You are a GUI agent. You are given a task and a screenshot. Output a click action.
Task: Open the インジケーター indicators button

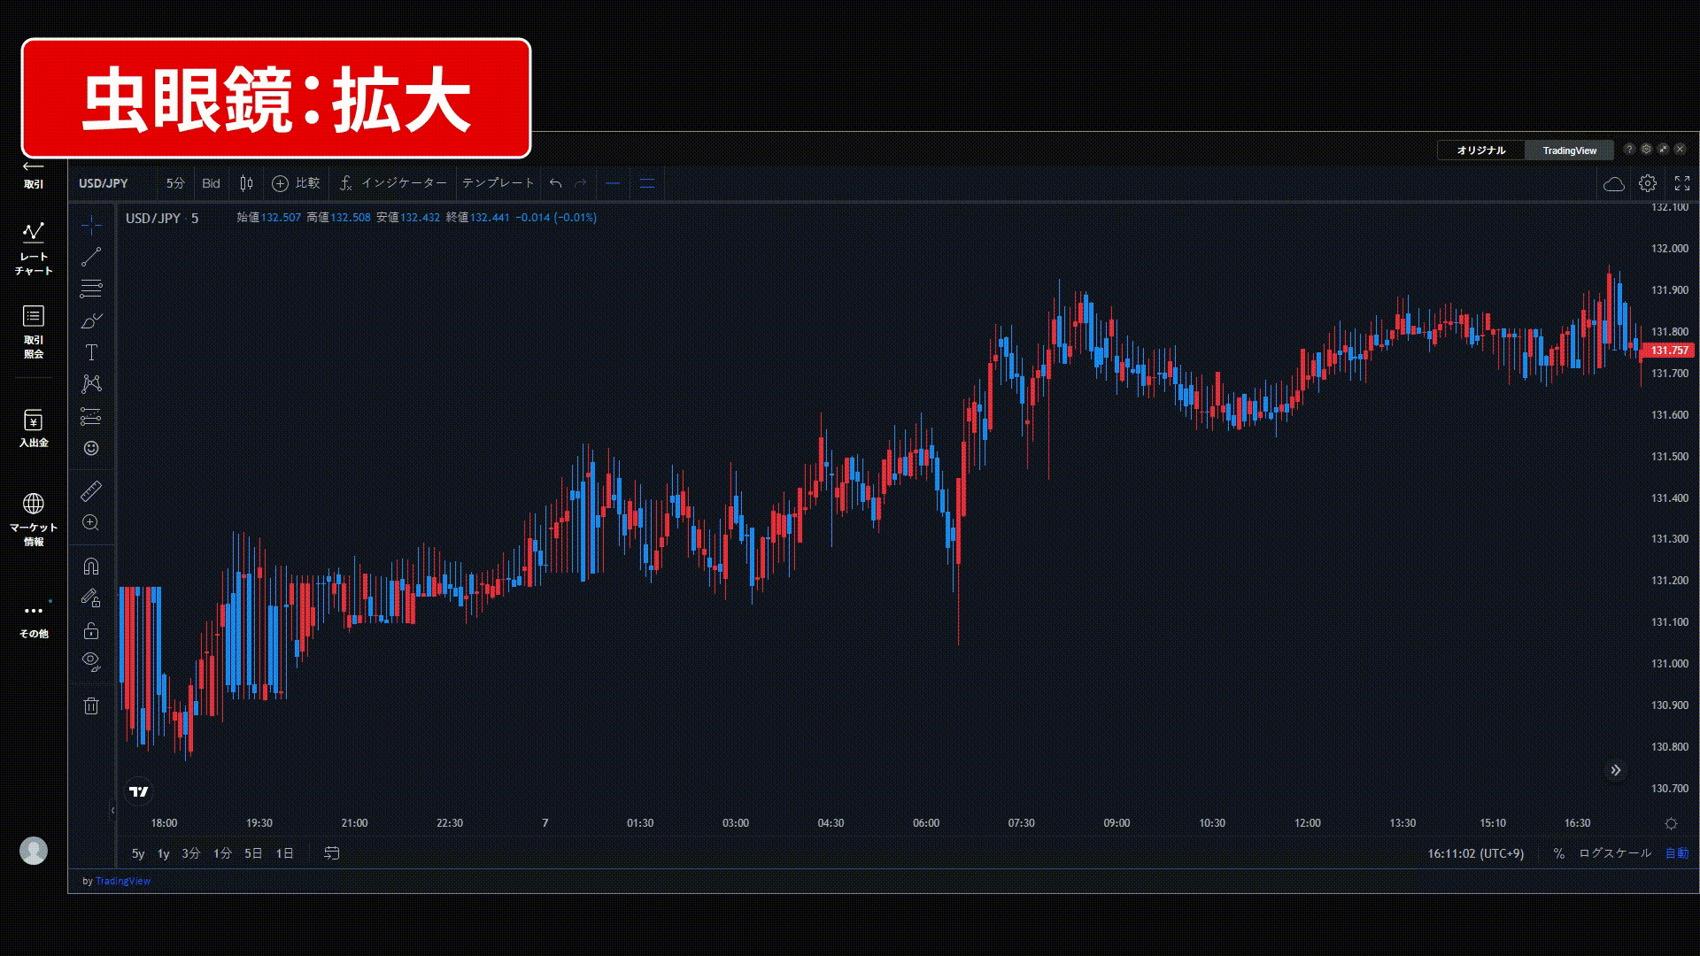pyautogui.click(x=394, y=183)
